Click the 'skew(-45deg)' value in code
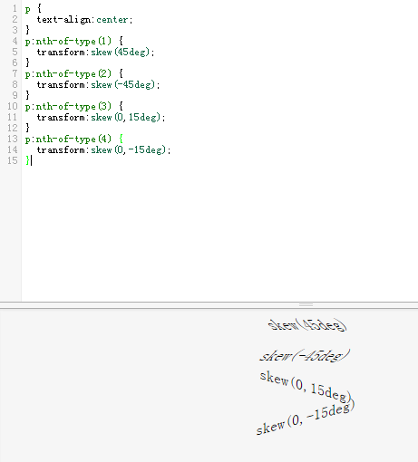This screenshot has width=418, height=462. [x=123, y=85]
